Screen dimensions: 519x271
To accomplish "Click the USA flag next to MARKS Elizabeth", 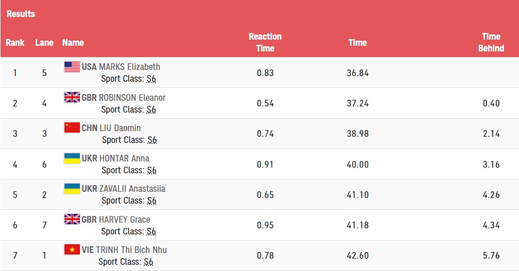I will click(x=72, y=67).
